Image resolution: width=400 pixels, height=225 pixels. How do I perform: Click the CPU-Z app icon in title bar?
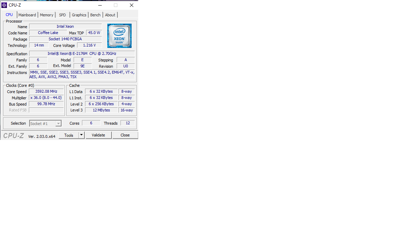[4, 5]
